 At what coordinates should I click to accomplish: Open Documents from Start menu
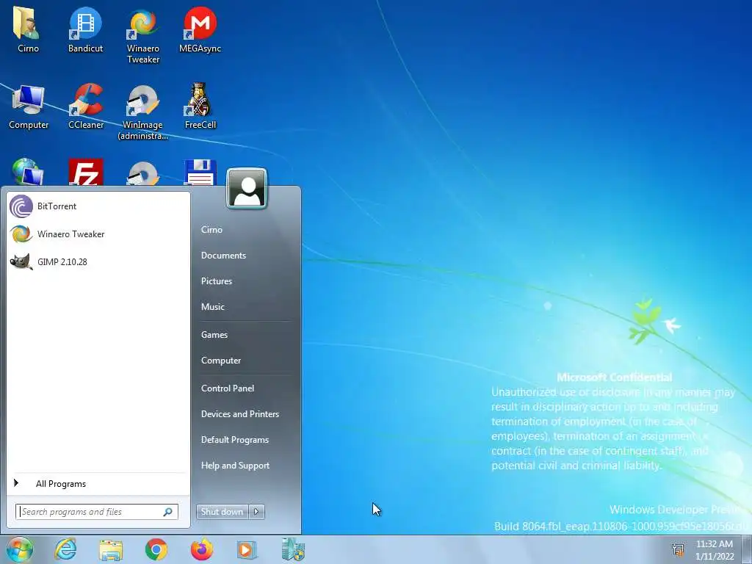click(x=223, y=256)
